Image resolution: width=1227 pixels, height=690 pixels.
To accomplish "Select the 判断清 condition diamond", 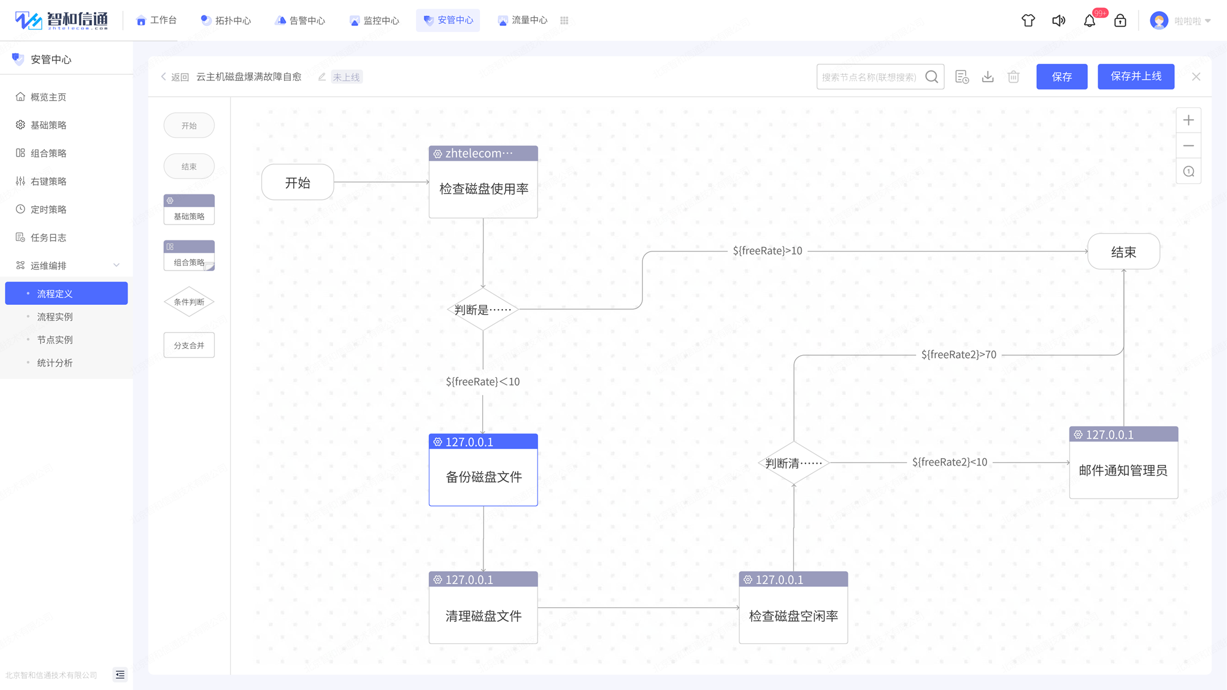I will coord(794,463).
